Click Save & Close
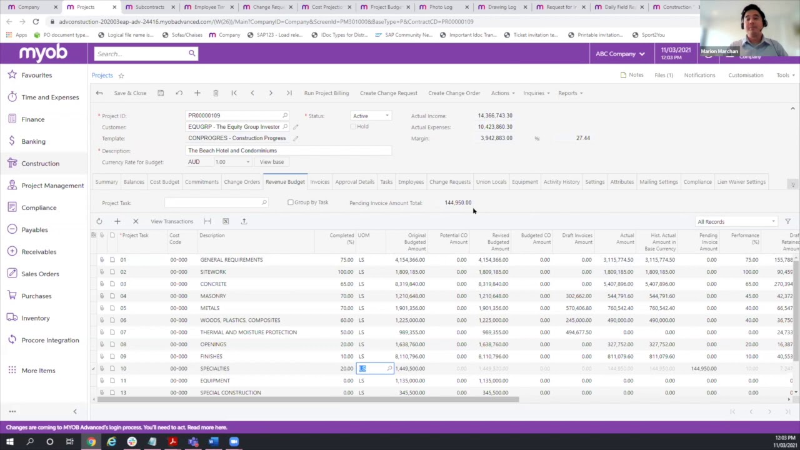Viewport: 800px width, 450px height. 130,93
